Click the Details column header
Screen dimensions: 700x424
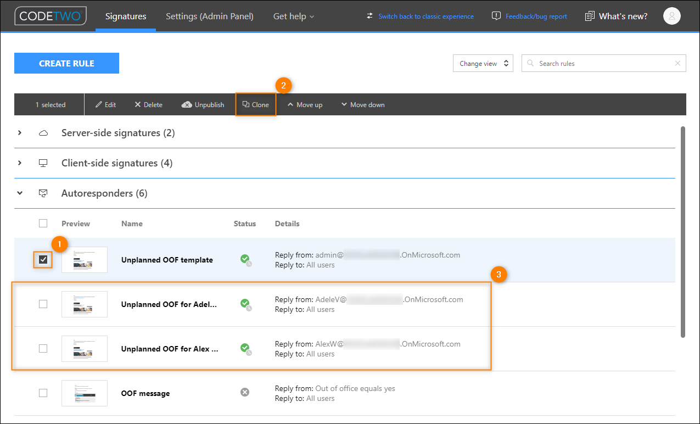[x=287, y=224]
